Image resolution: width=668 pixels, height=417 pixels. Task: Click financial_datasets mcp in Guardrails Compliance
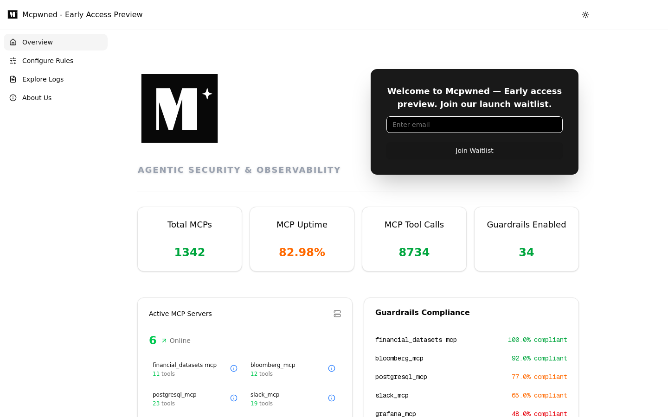click(x=416, y=340)
